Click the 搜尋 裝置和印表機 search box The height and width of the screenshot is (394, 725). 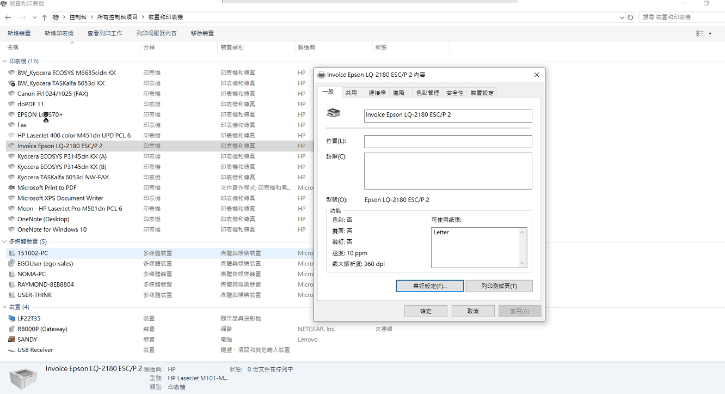pyautogui.click(x=680, y=17)
